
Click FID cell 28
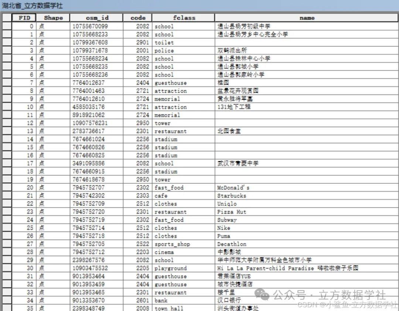point(24,252)
